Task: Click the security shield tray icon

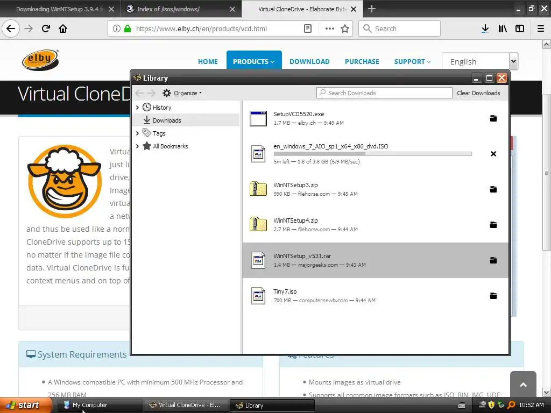Action: click(492, 405)
